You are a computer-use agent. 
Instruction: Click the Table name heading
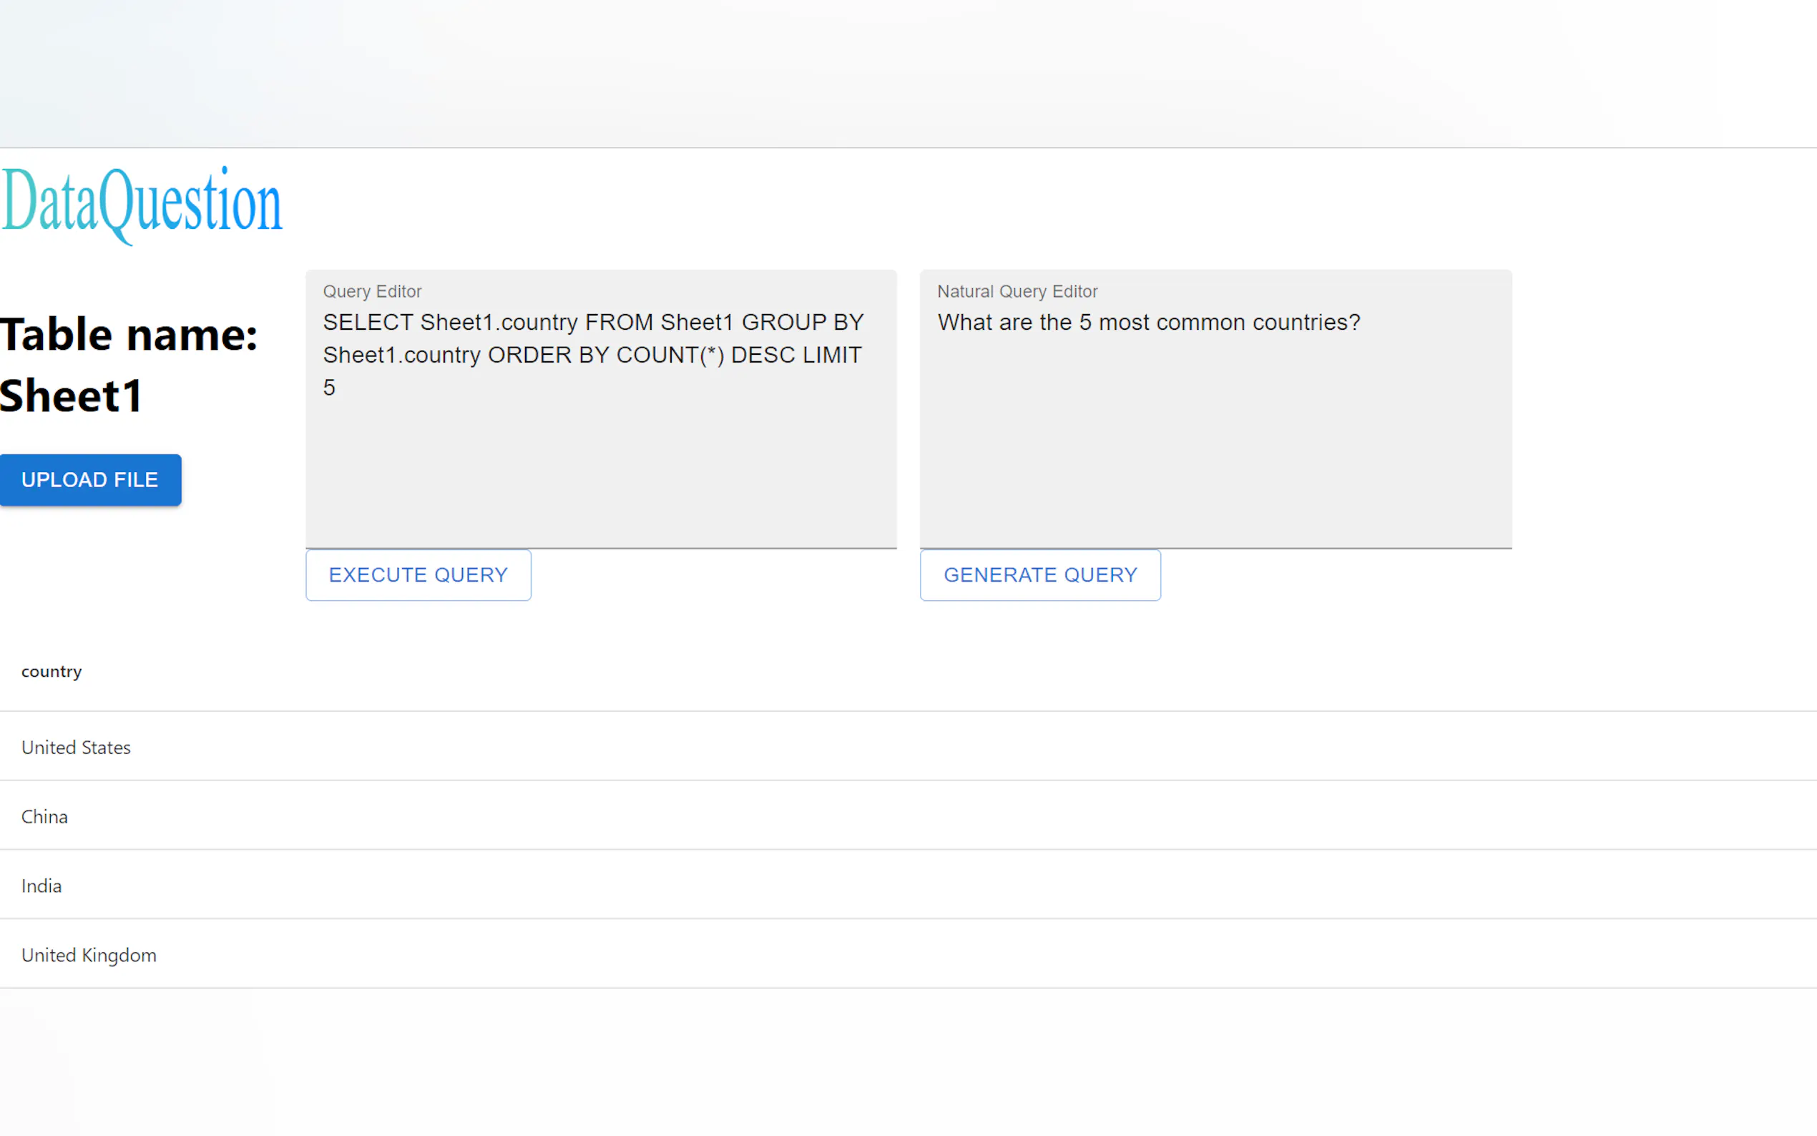(x=129, y=334)
